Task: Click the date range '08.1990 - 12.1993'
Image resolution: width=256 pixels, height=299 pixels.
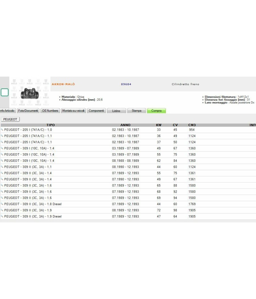Action: [125, 167]
